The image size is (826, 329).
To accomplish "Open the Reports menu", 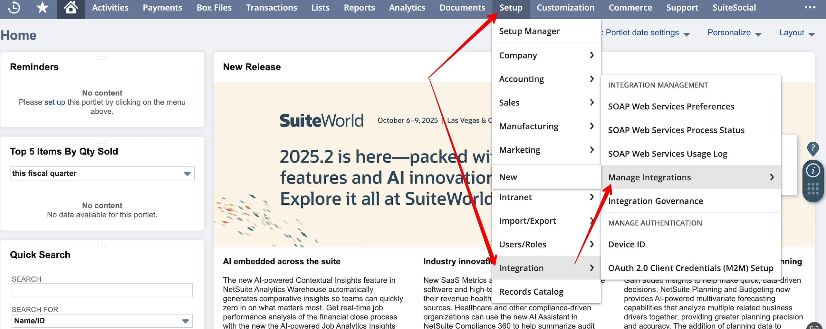I will pos(359,8).
